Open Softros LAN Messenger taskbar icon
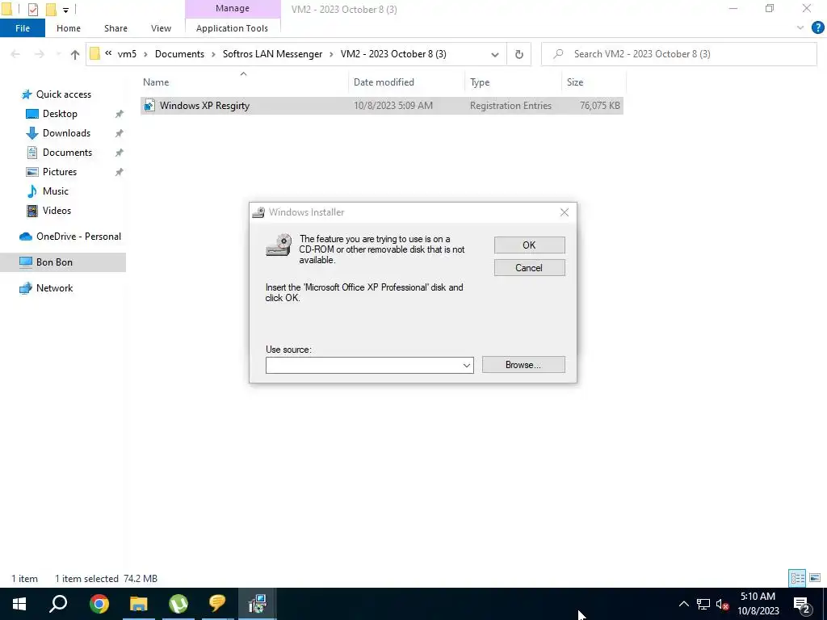This screenshot has width=827, height=620. 217,604
